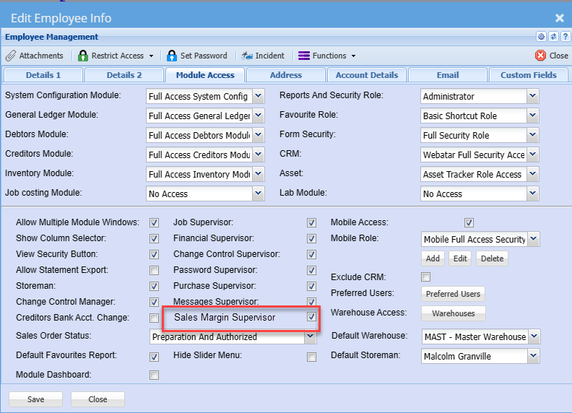572x413 pixels.
Task: Enable Exclude CRM checkbox
Action: tap(425, 277)
